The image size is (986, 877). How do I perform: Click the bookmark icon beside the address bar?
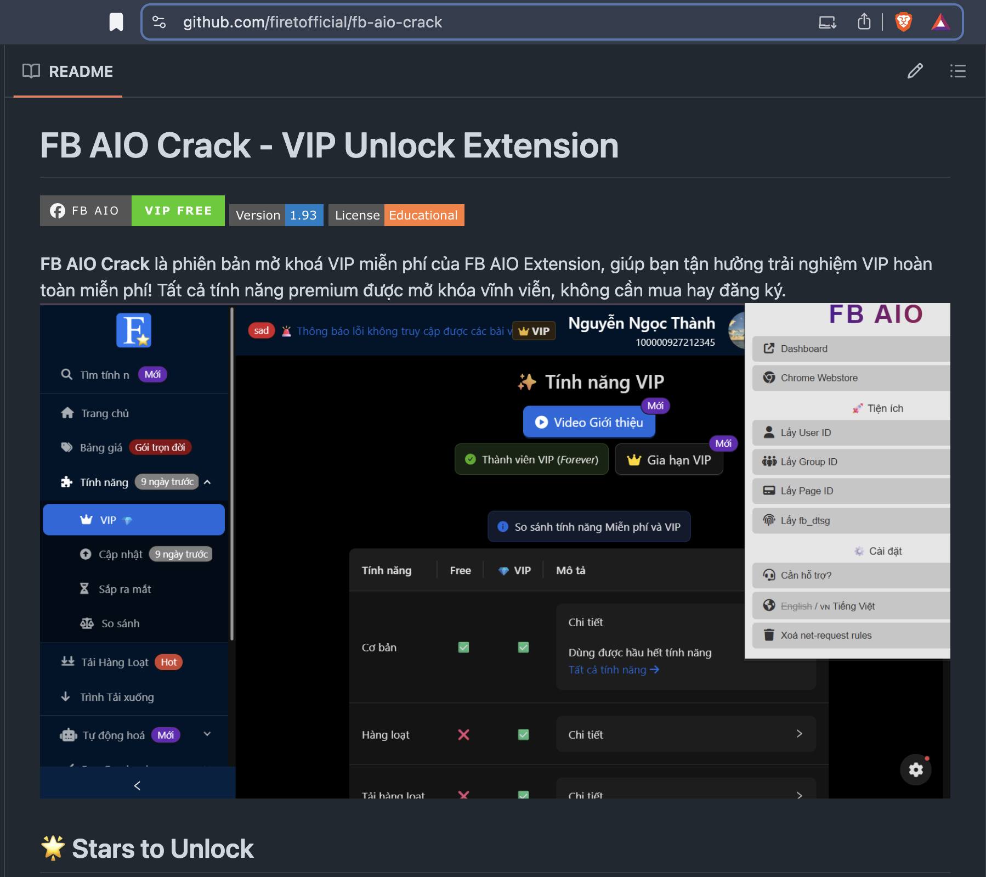tap(116, 23)
